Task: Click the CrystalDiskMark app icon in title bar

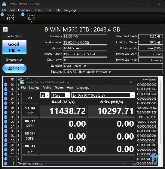Action: (22, 82)
